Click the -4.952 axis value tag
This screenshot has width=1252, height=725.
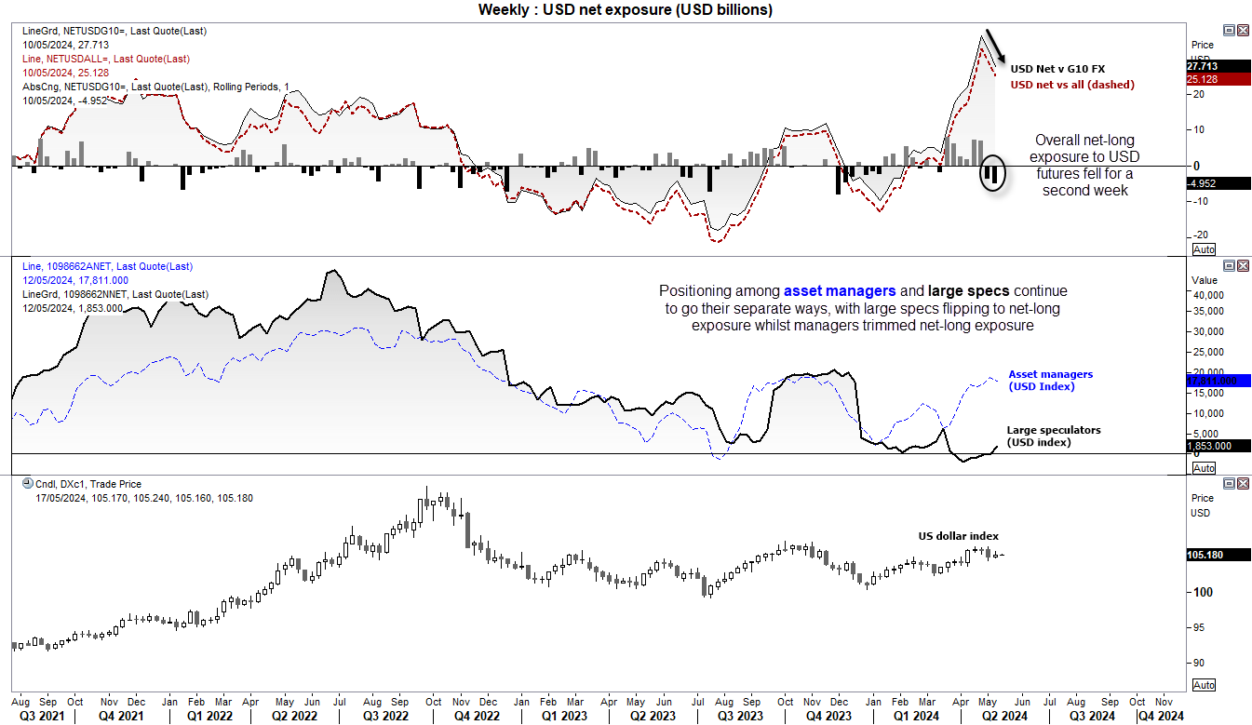1218,183
